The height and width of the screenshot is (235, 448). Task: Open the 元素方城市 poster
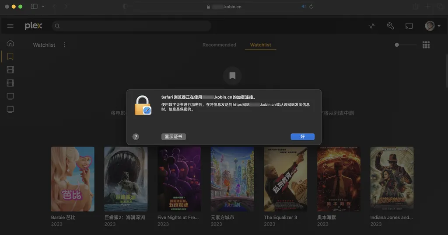coord(232,179)
